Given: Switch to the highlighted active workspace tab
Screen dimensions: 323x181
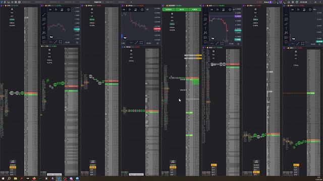Looking at the screenshot, I should (97, 2).
